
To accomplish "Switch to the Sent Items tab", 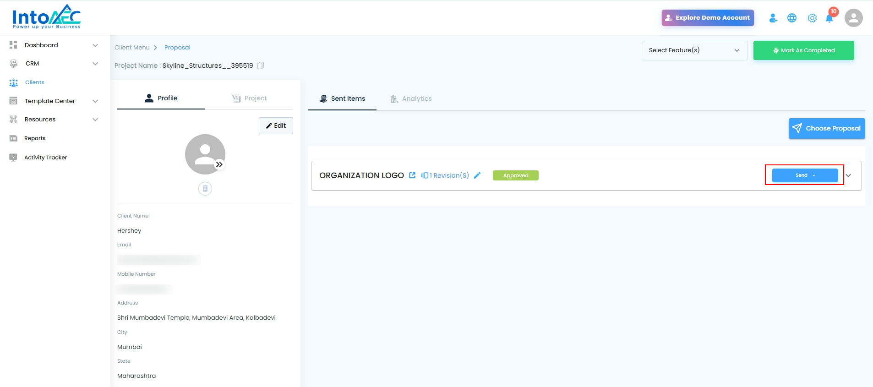I will click(x=342, y=98).
